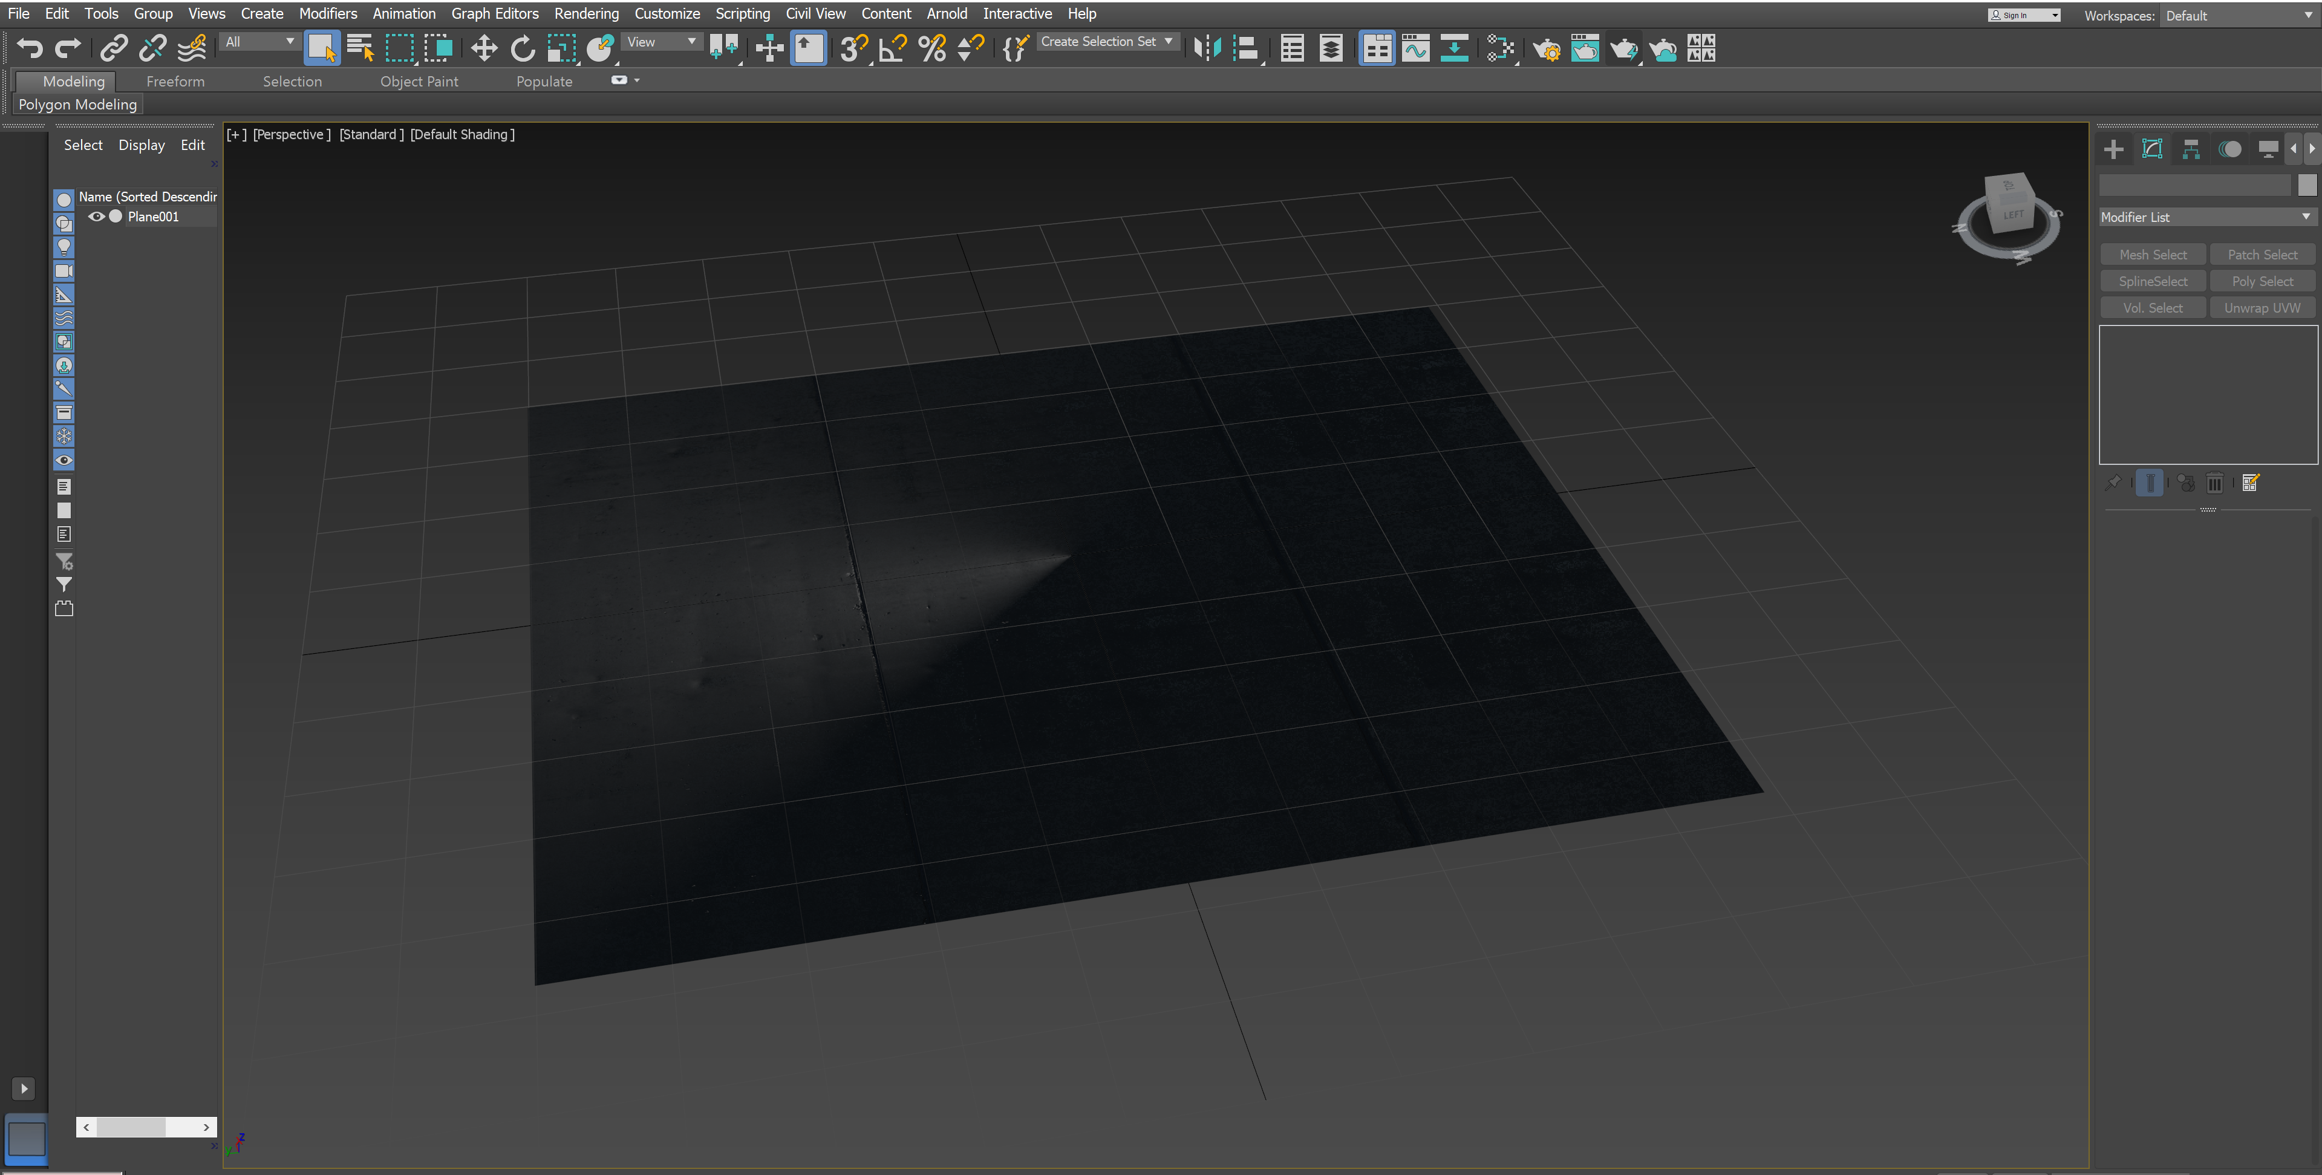Toggle display of frozen objects in Scene Explorer
The width and height of the screenshot is (2322, 1175).
pyautogui.click(x=64, y=437)
